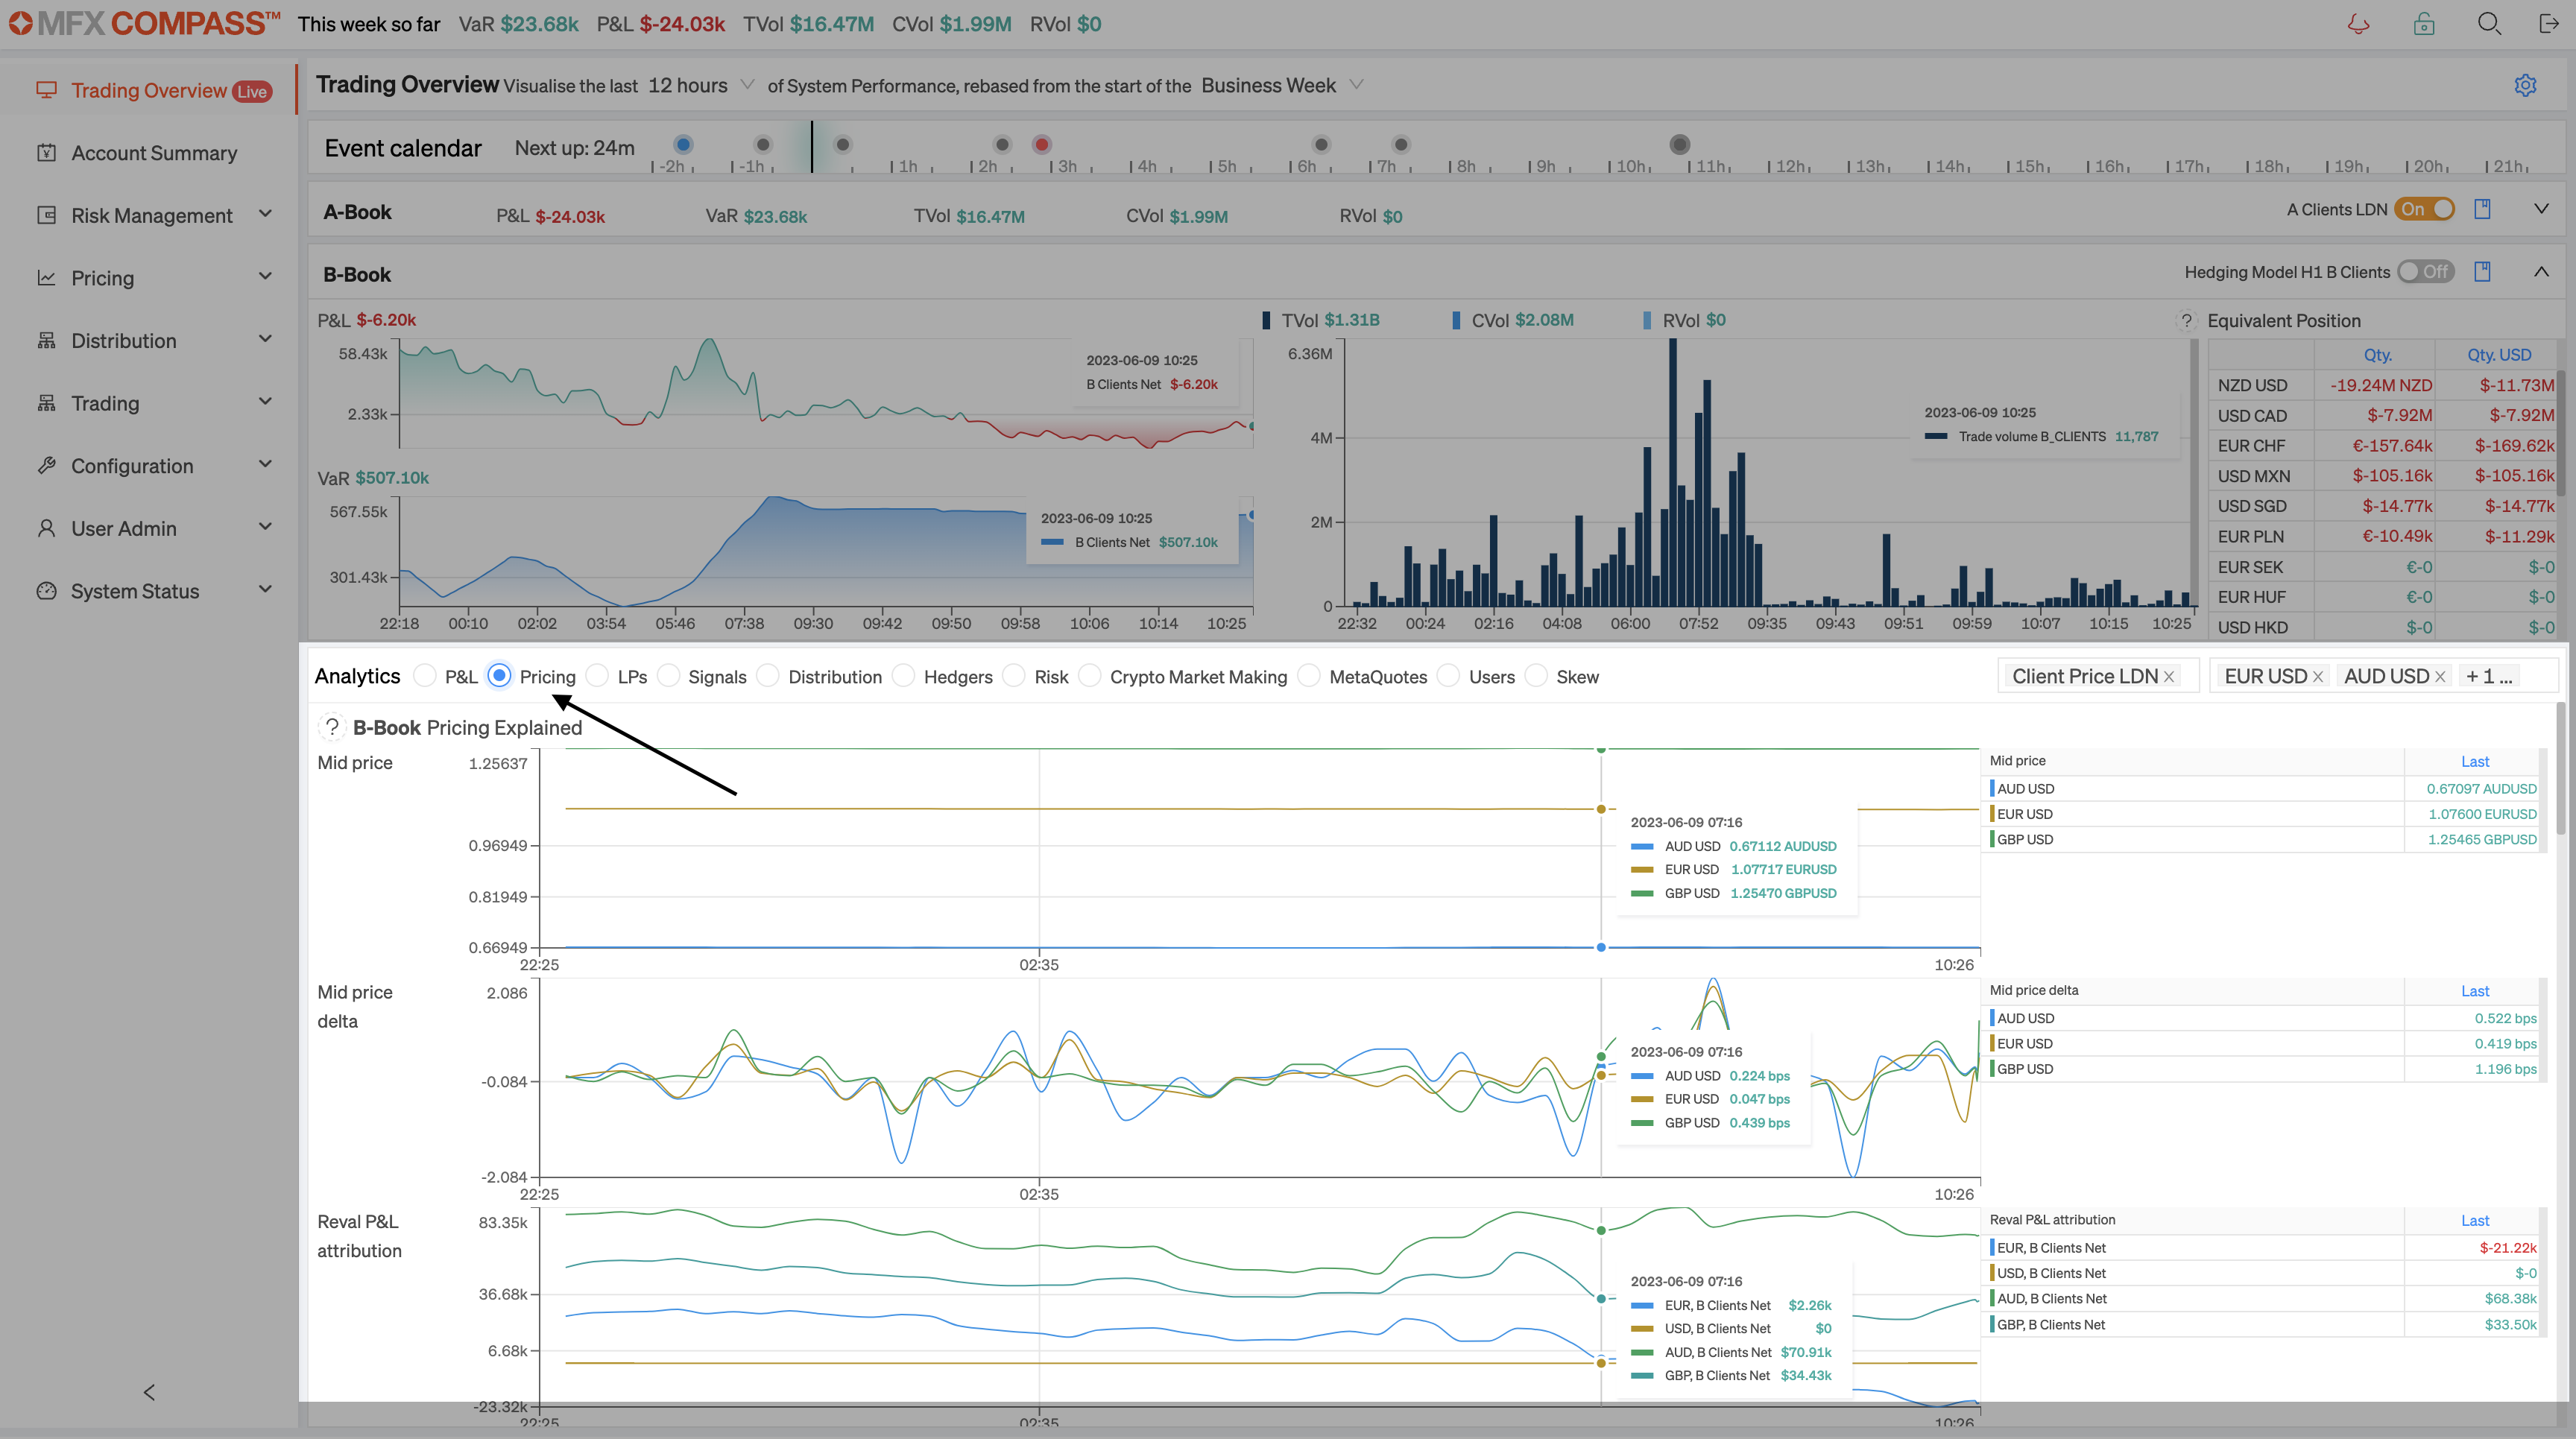Collapse the sidebar with the left arrow

[149, 1392]
